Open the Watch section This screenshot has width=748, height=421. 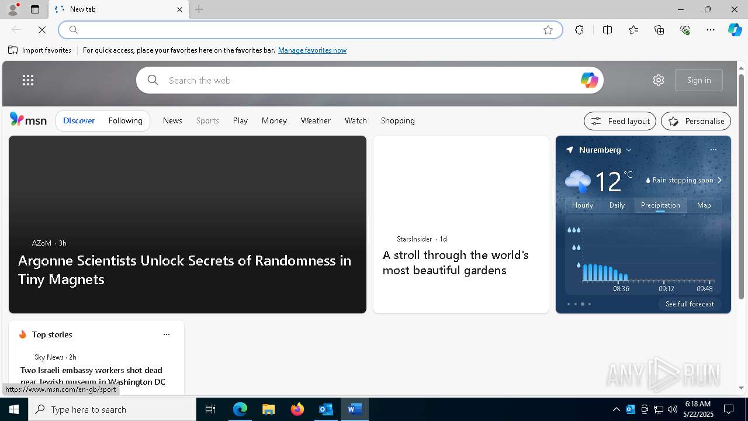pos(356,120)
